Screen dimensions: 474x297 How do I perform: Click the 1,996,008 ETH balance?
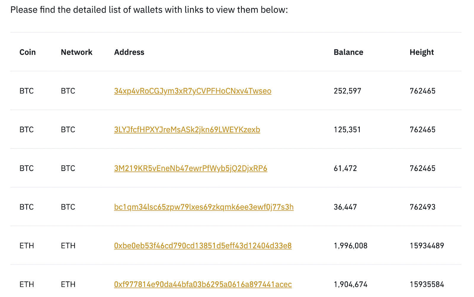pos(350,246)
